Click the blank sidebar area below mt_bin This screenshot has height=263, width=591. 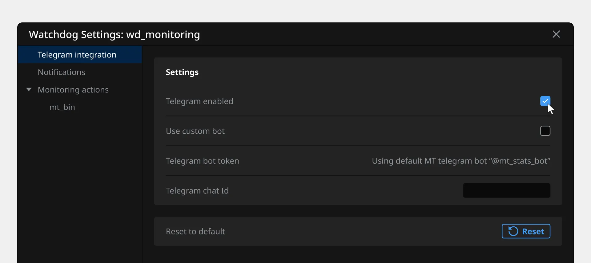pos(80,184)
